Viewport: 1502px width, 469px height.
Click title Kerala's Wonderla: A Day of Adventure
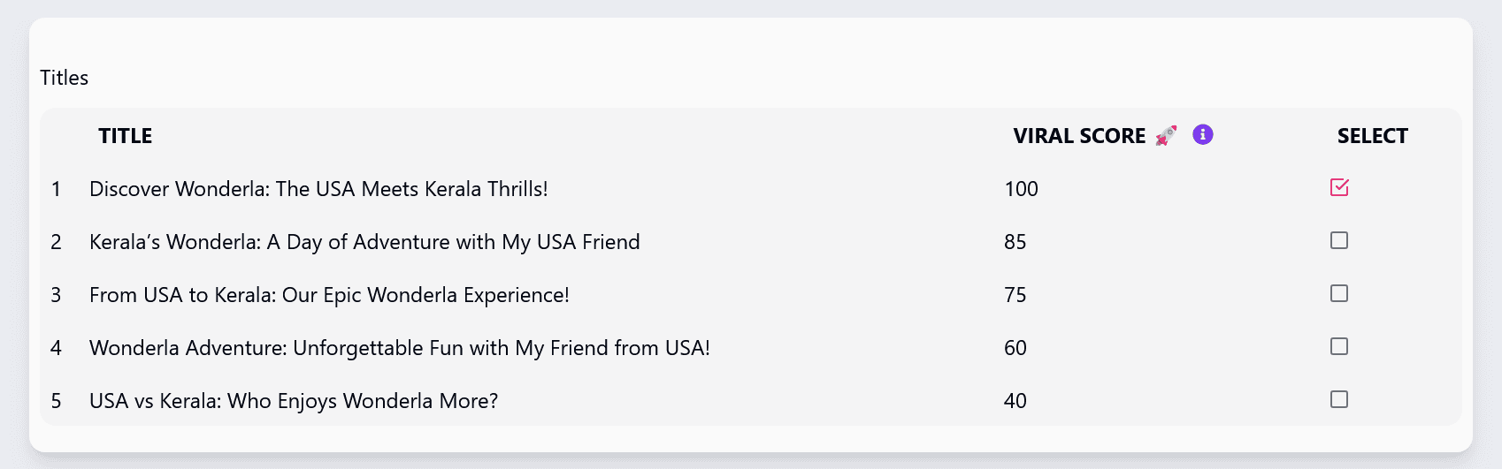click(364, 242)
